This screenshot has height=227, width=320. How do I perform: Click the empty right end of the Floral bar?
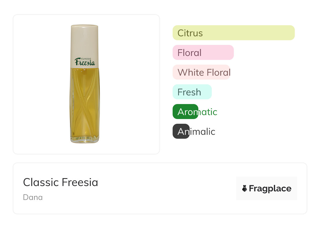223,53
